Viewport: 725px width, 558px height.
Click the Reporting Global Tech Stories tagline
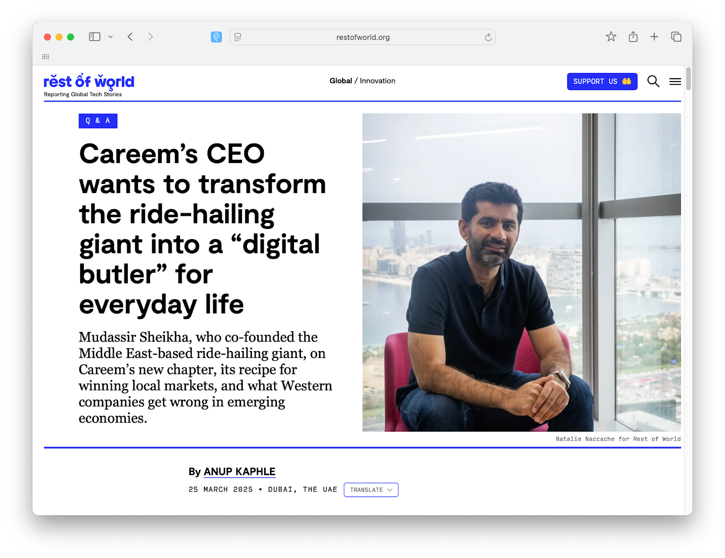pos(83,94)
